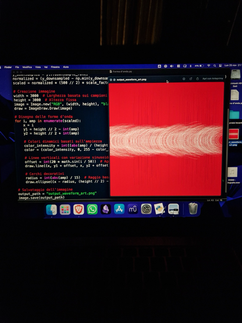Open Spotlight search magnifier icon

[x=215, y=66]
